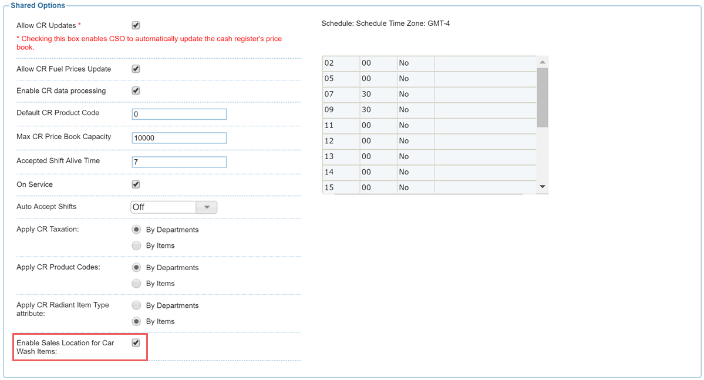Select the 15 hour schedule cell

pos(341,187)
